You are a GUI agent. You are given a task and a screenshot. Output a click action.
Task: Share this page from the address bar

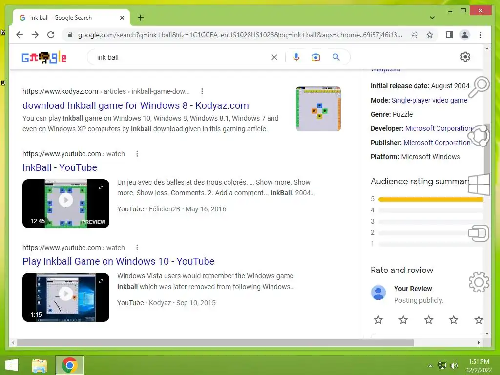click(414, 35)
